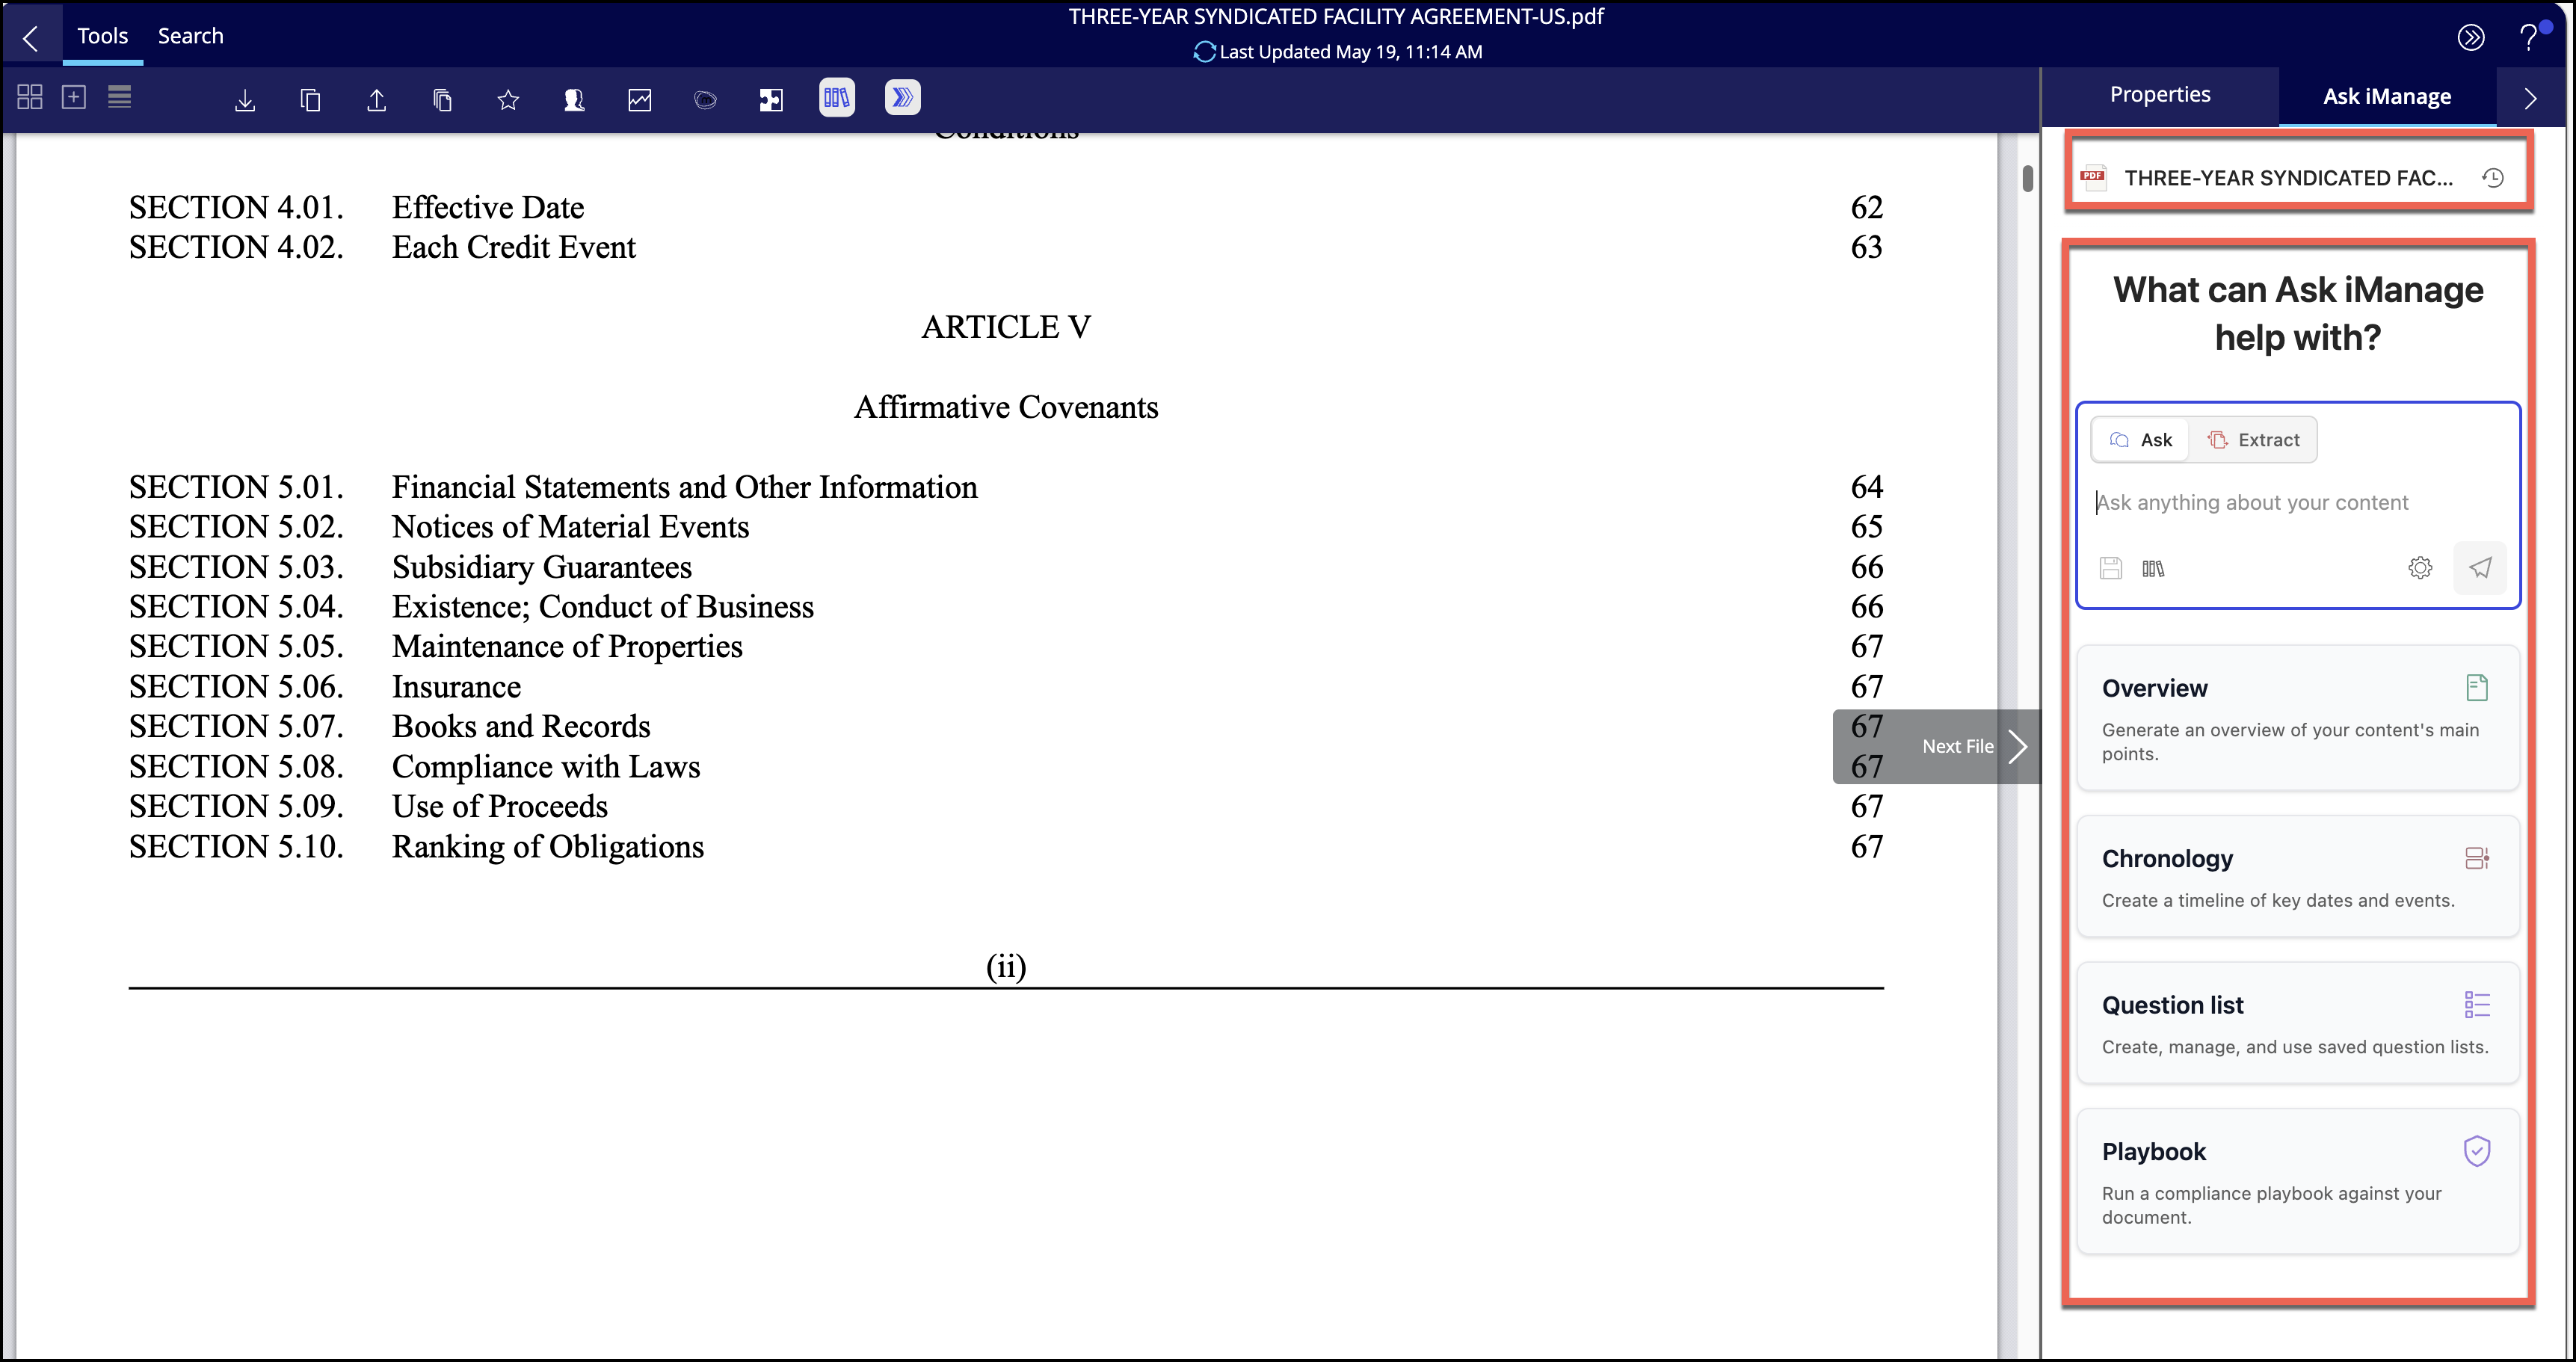Click the page number '(ii)' footer
This screenshot has width=2576, height=1362.
(1006, 966)
